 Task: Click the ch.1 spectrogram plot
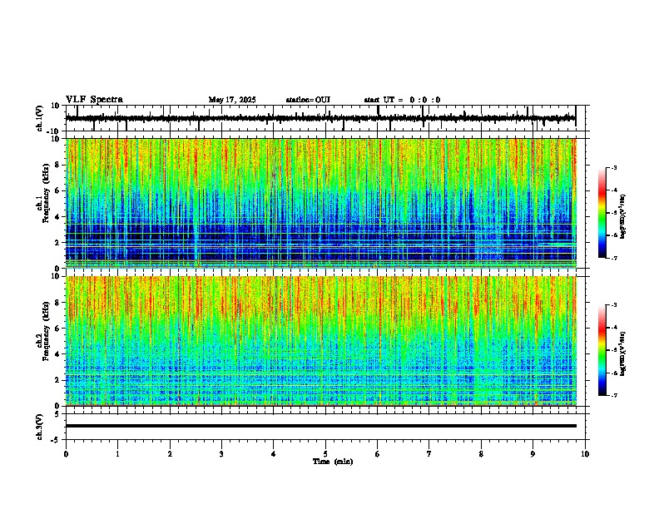(320, 203)
